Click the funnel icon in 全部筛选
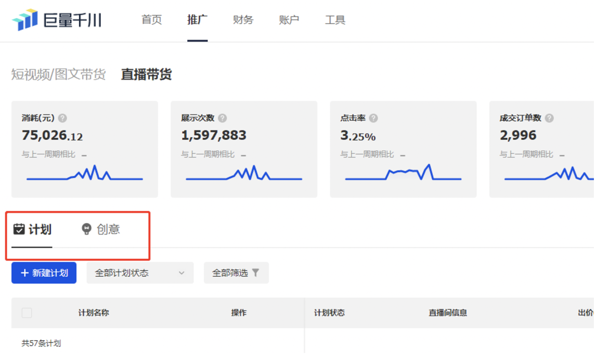 [256, 273]
